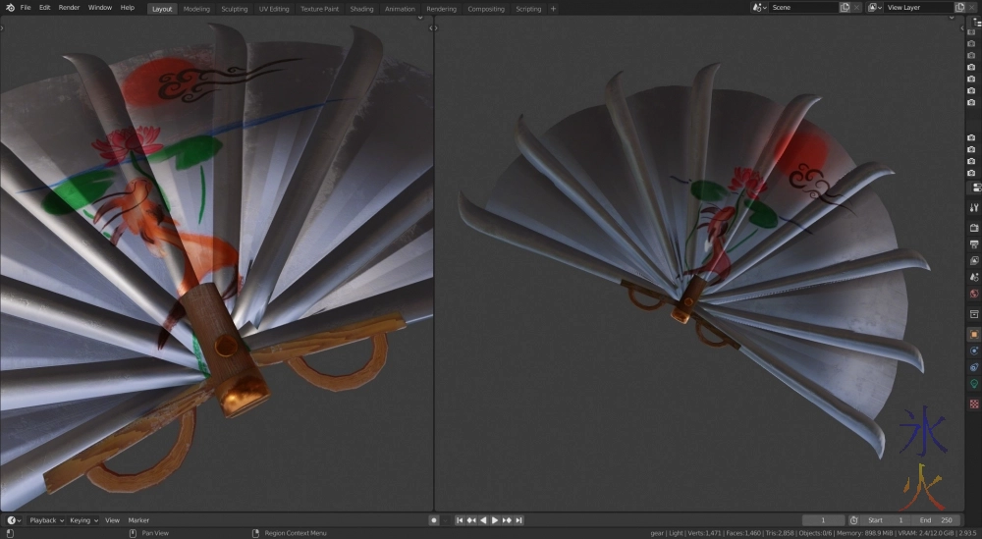Select the Object properties tab
This screenshot has width=982, height=539.
[x=974, y=334]
